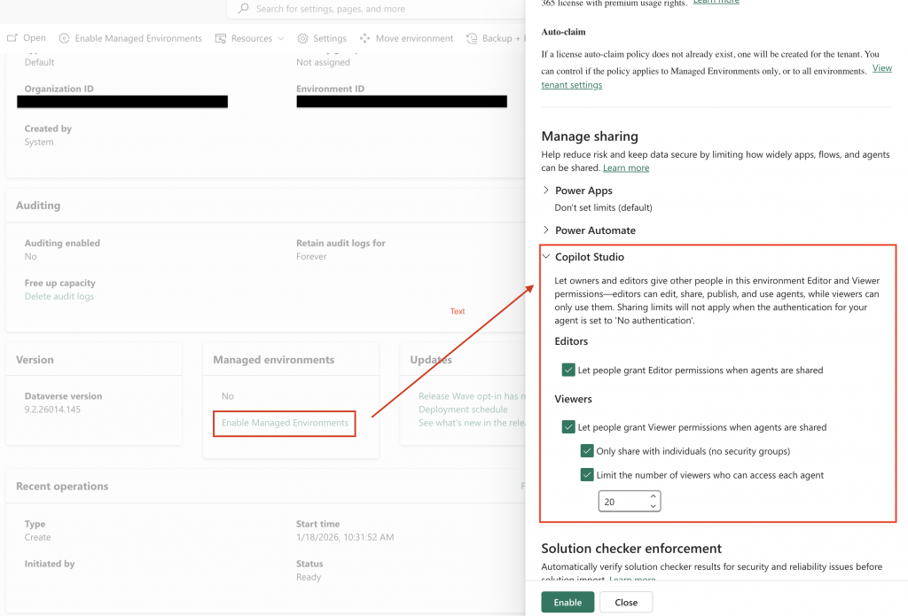
Task: Expand the Power Apps sharing section
Action: coord(546,191)
